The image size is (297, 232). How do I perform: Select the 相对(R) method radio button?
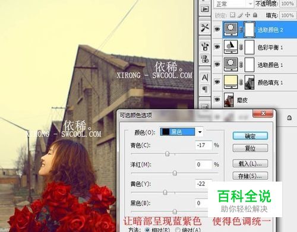(147, 230)
